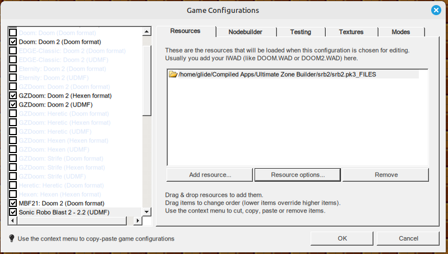Check Eternity: Doom 2 (UDMF)
The width and height of the screenshot is (448, 254).
point(13,78)
